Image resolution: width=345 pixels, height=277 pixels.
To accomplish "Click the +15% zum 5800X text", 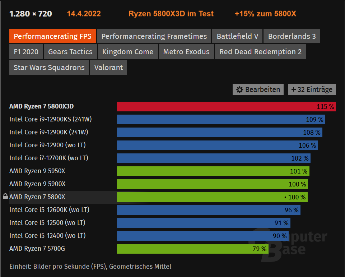I will pyautogui.click(x=265, y=14).
